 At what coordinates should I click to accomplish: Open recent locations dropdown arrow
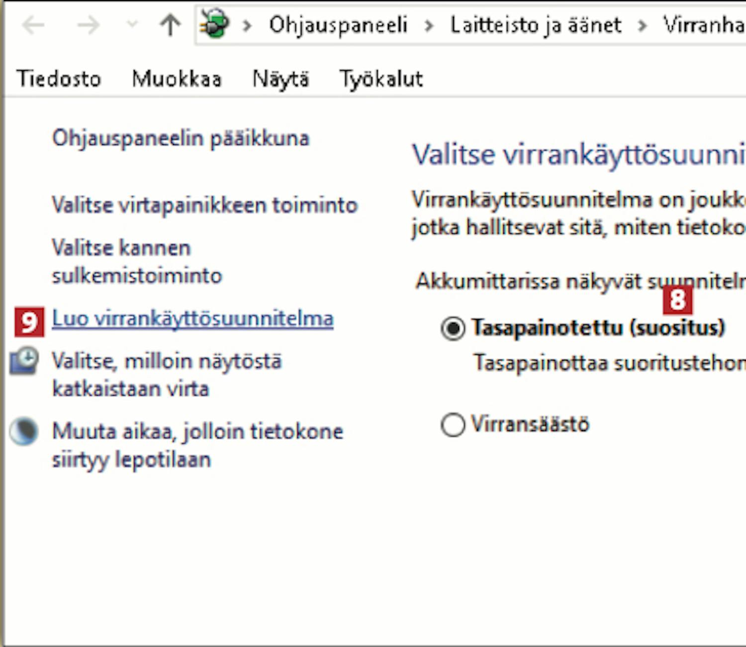point(132,24)
